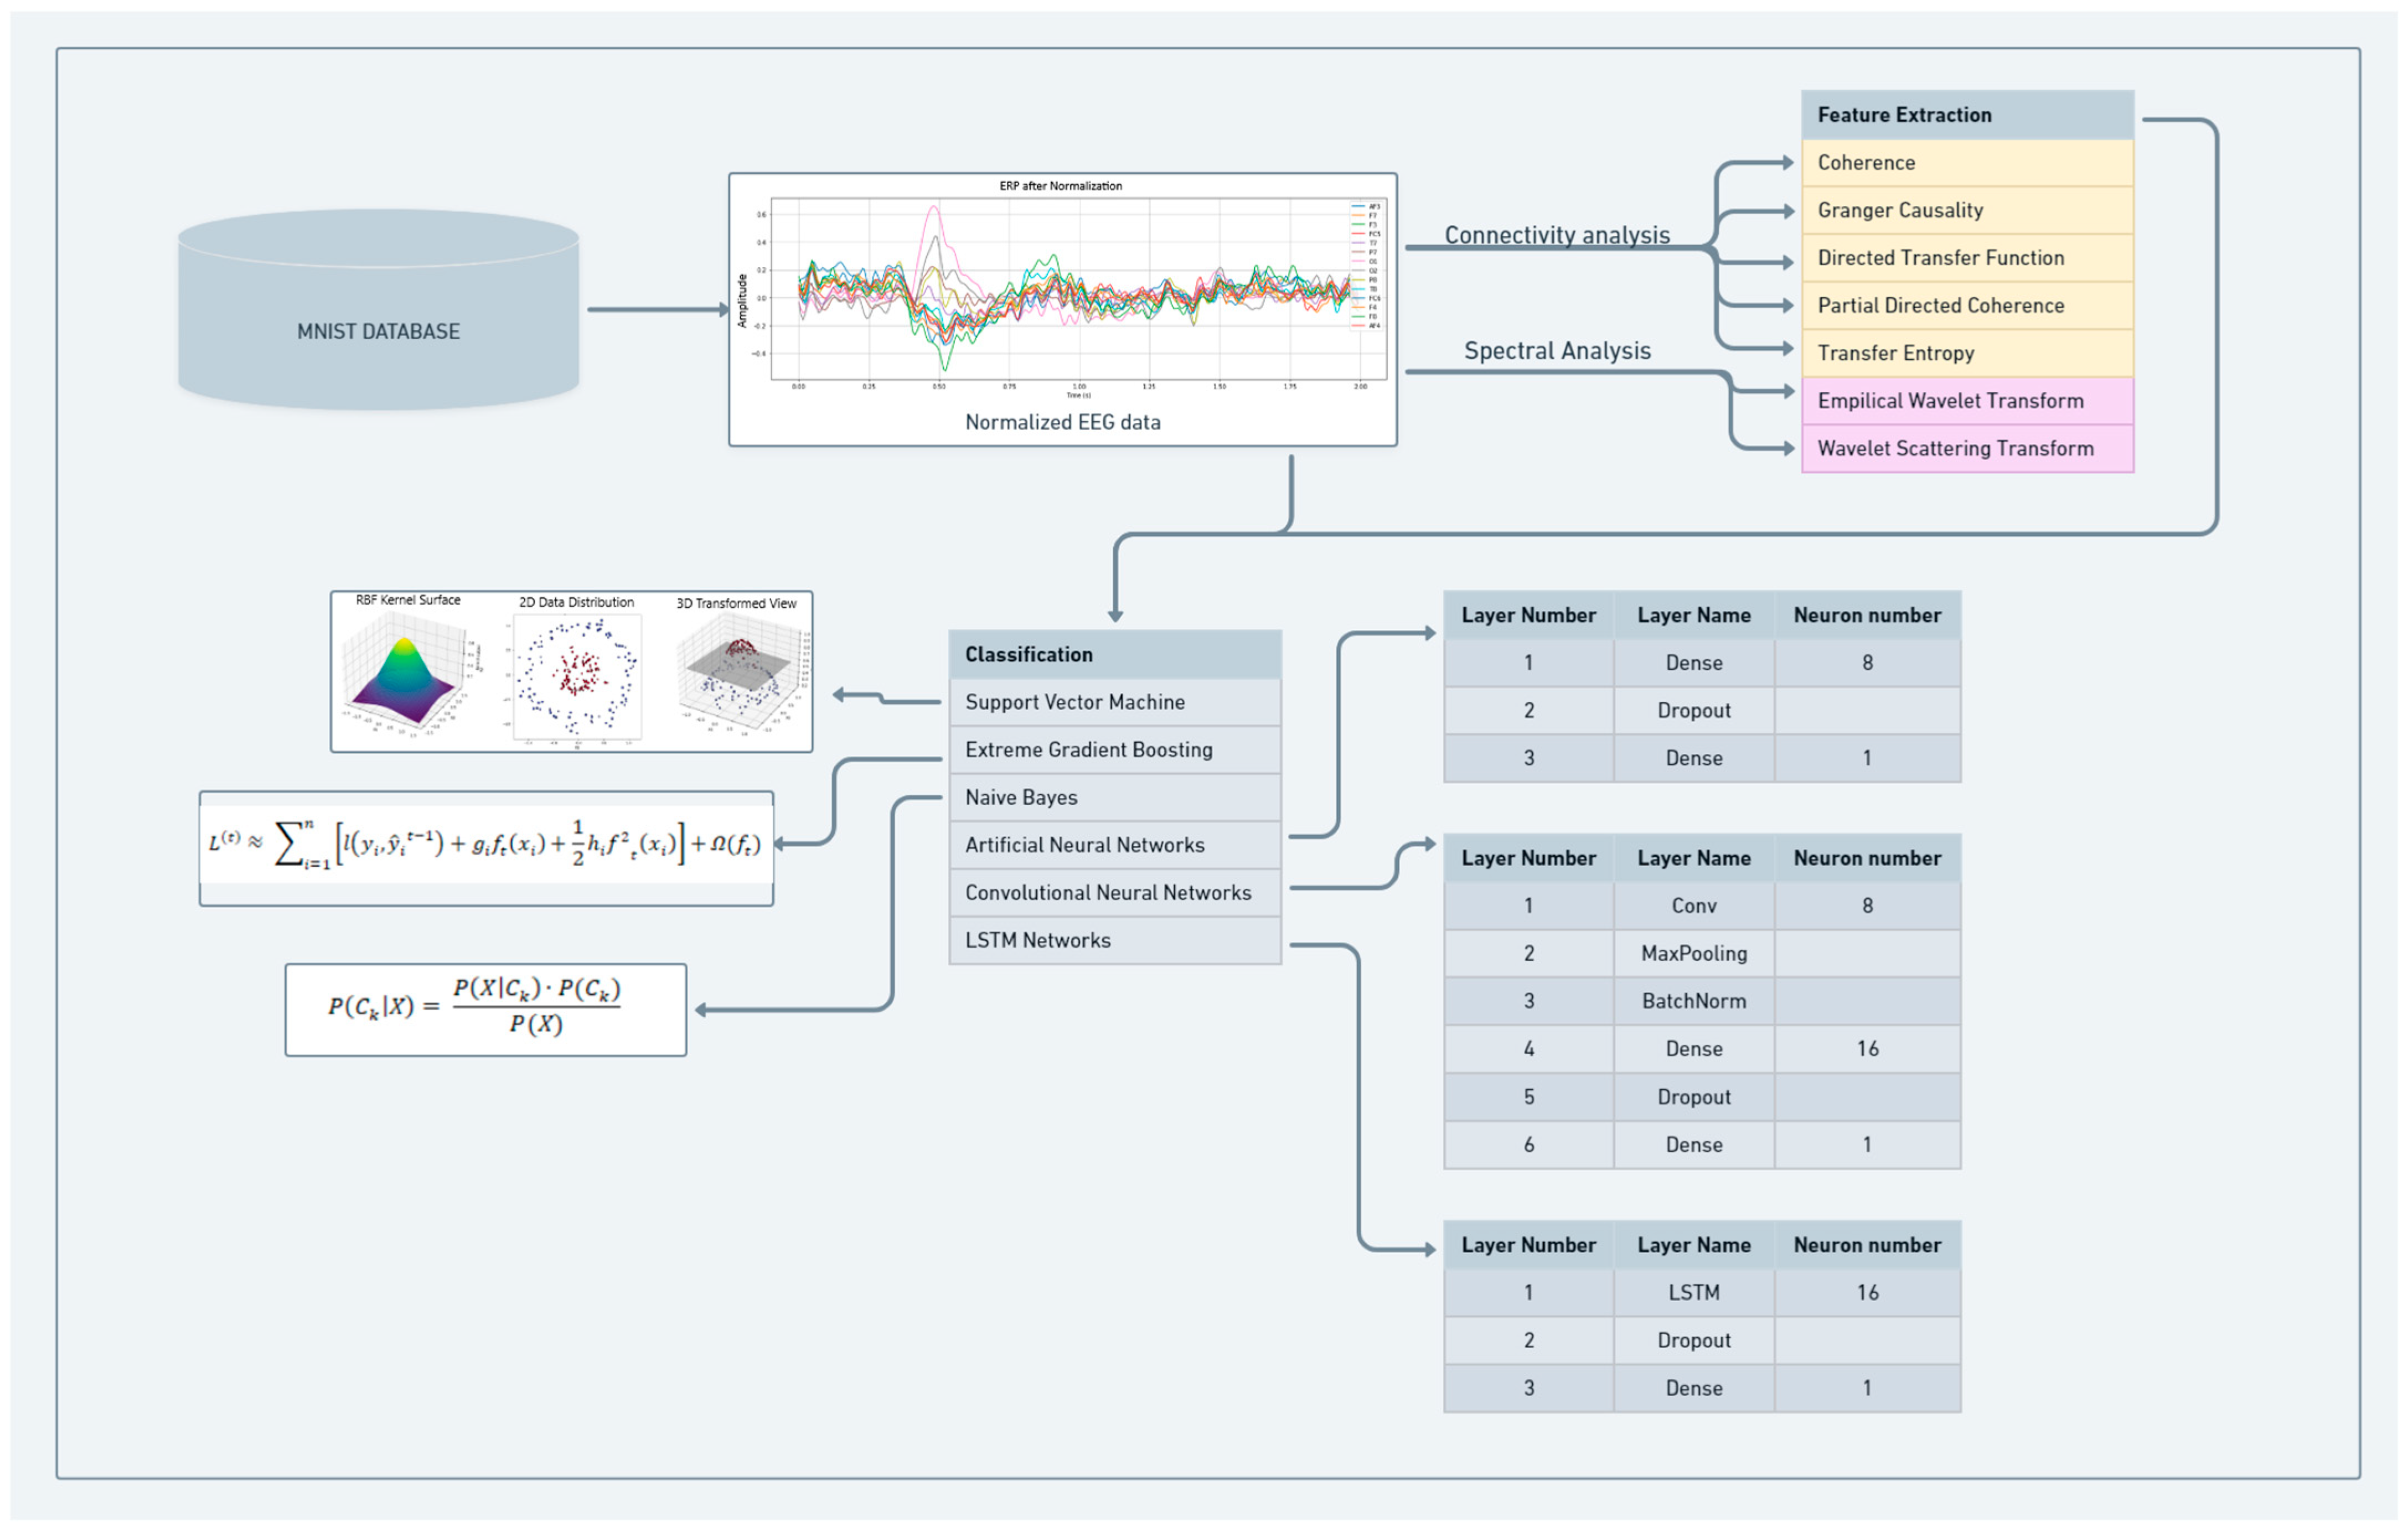Select Wavelet Scattering Transform row
Viewport: 2408px width, 1532px height.
(1966, 449)
